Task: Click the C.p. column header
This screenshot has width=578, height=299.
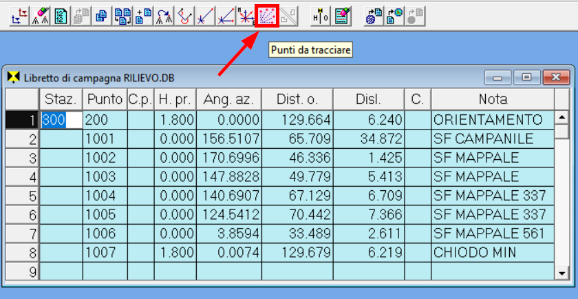Action: pos(140,99)
